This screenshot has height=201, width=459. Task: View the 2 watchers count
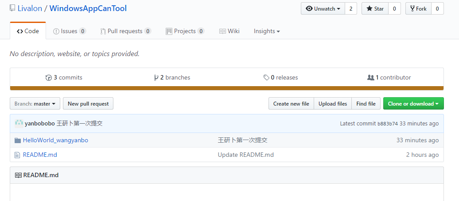351,8
